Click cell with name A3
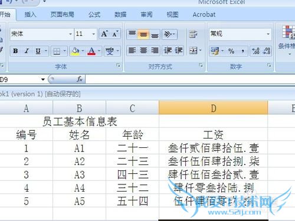The width and height of the screenshot is (295, 221). tap(79, 174)
